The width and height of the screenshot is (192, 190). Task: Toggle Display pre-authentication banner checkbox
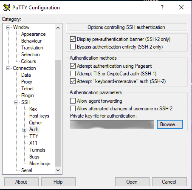coord(73,39)
